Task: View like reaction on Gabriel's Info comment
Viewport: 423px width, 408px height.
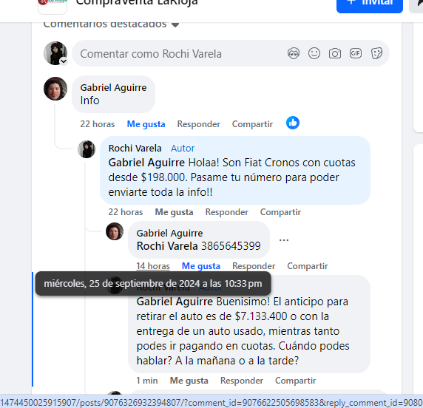Action: tap(293, 123)
